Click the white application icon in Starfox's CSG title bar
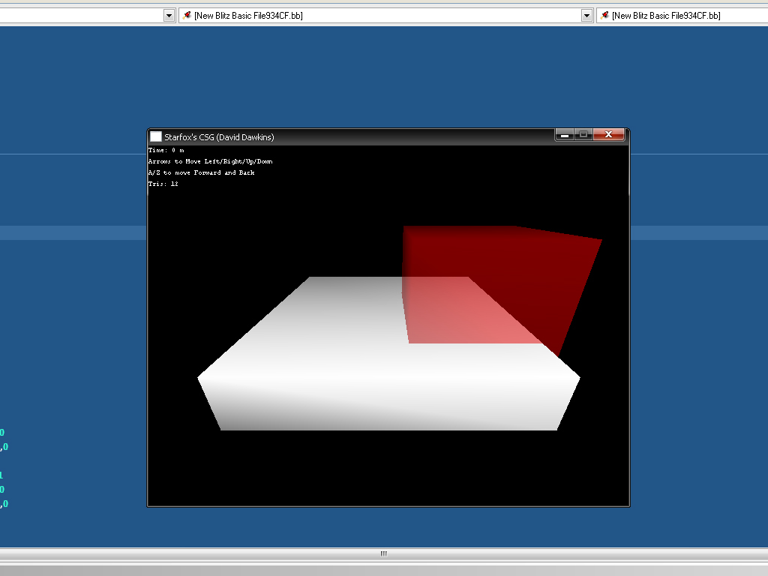 click(156, 136)
